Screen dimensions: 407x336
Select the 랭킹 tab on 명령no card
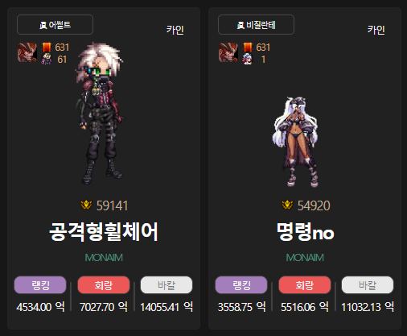(241, 285)
